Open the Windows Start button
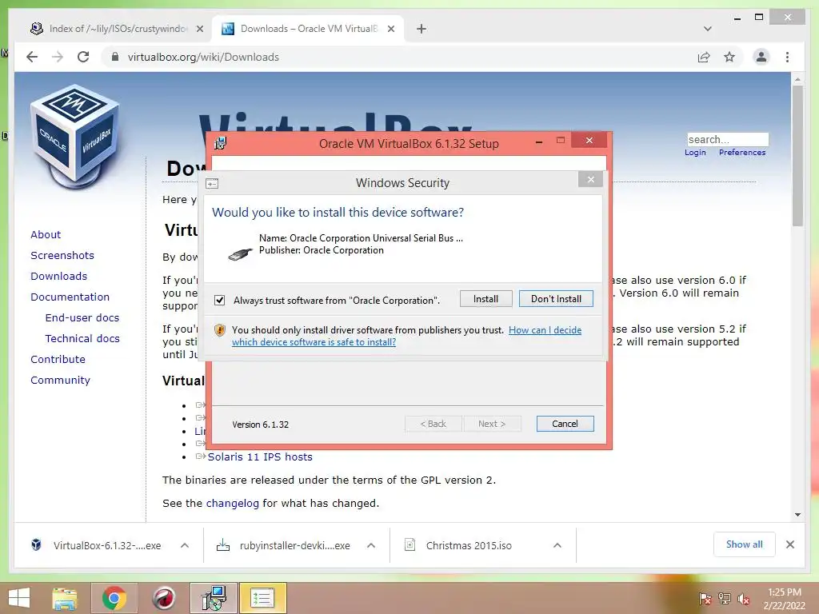This screenshot has height=614, width=819. click(x=19, y=598)
